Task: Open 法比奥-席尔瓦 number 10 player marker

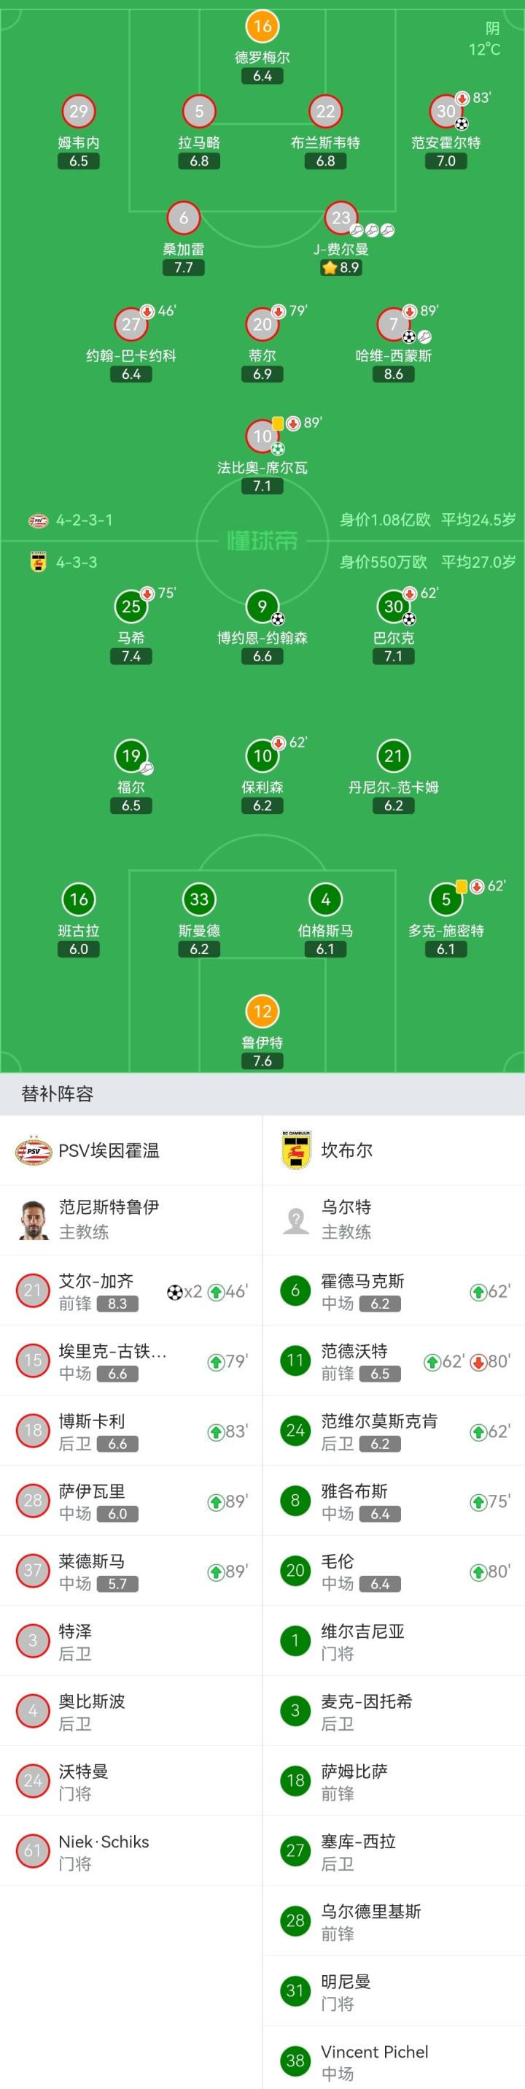Action: tap(262, 436)
